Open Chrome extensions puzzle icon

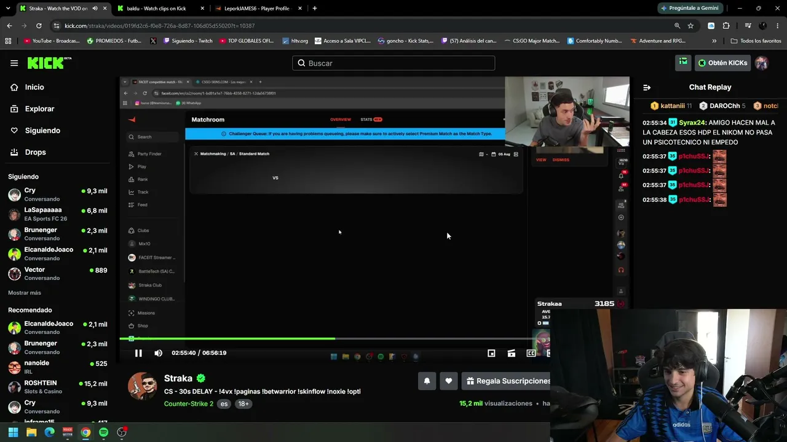tap(726, 26)
